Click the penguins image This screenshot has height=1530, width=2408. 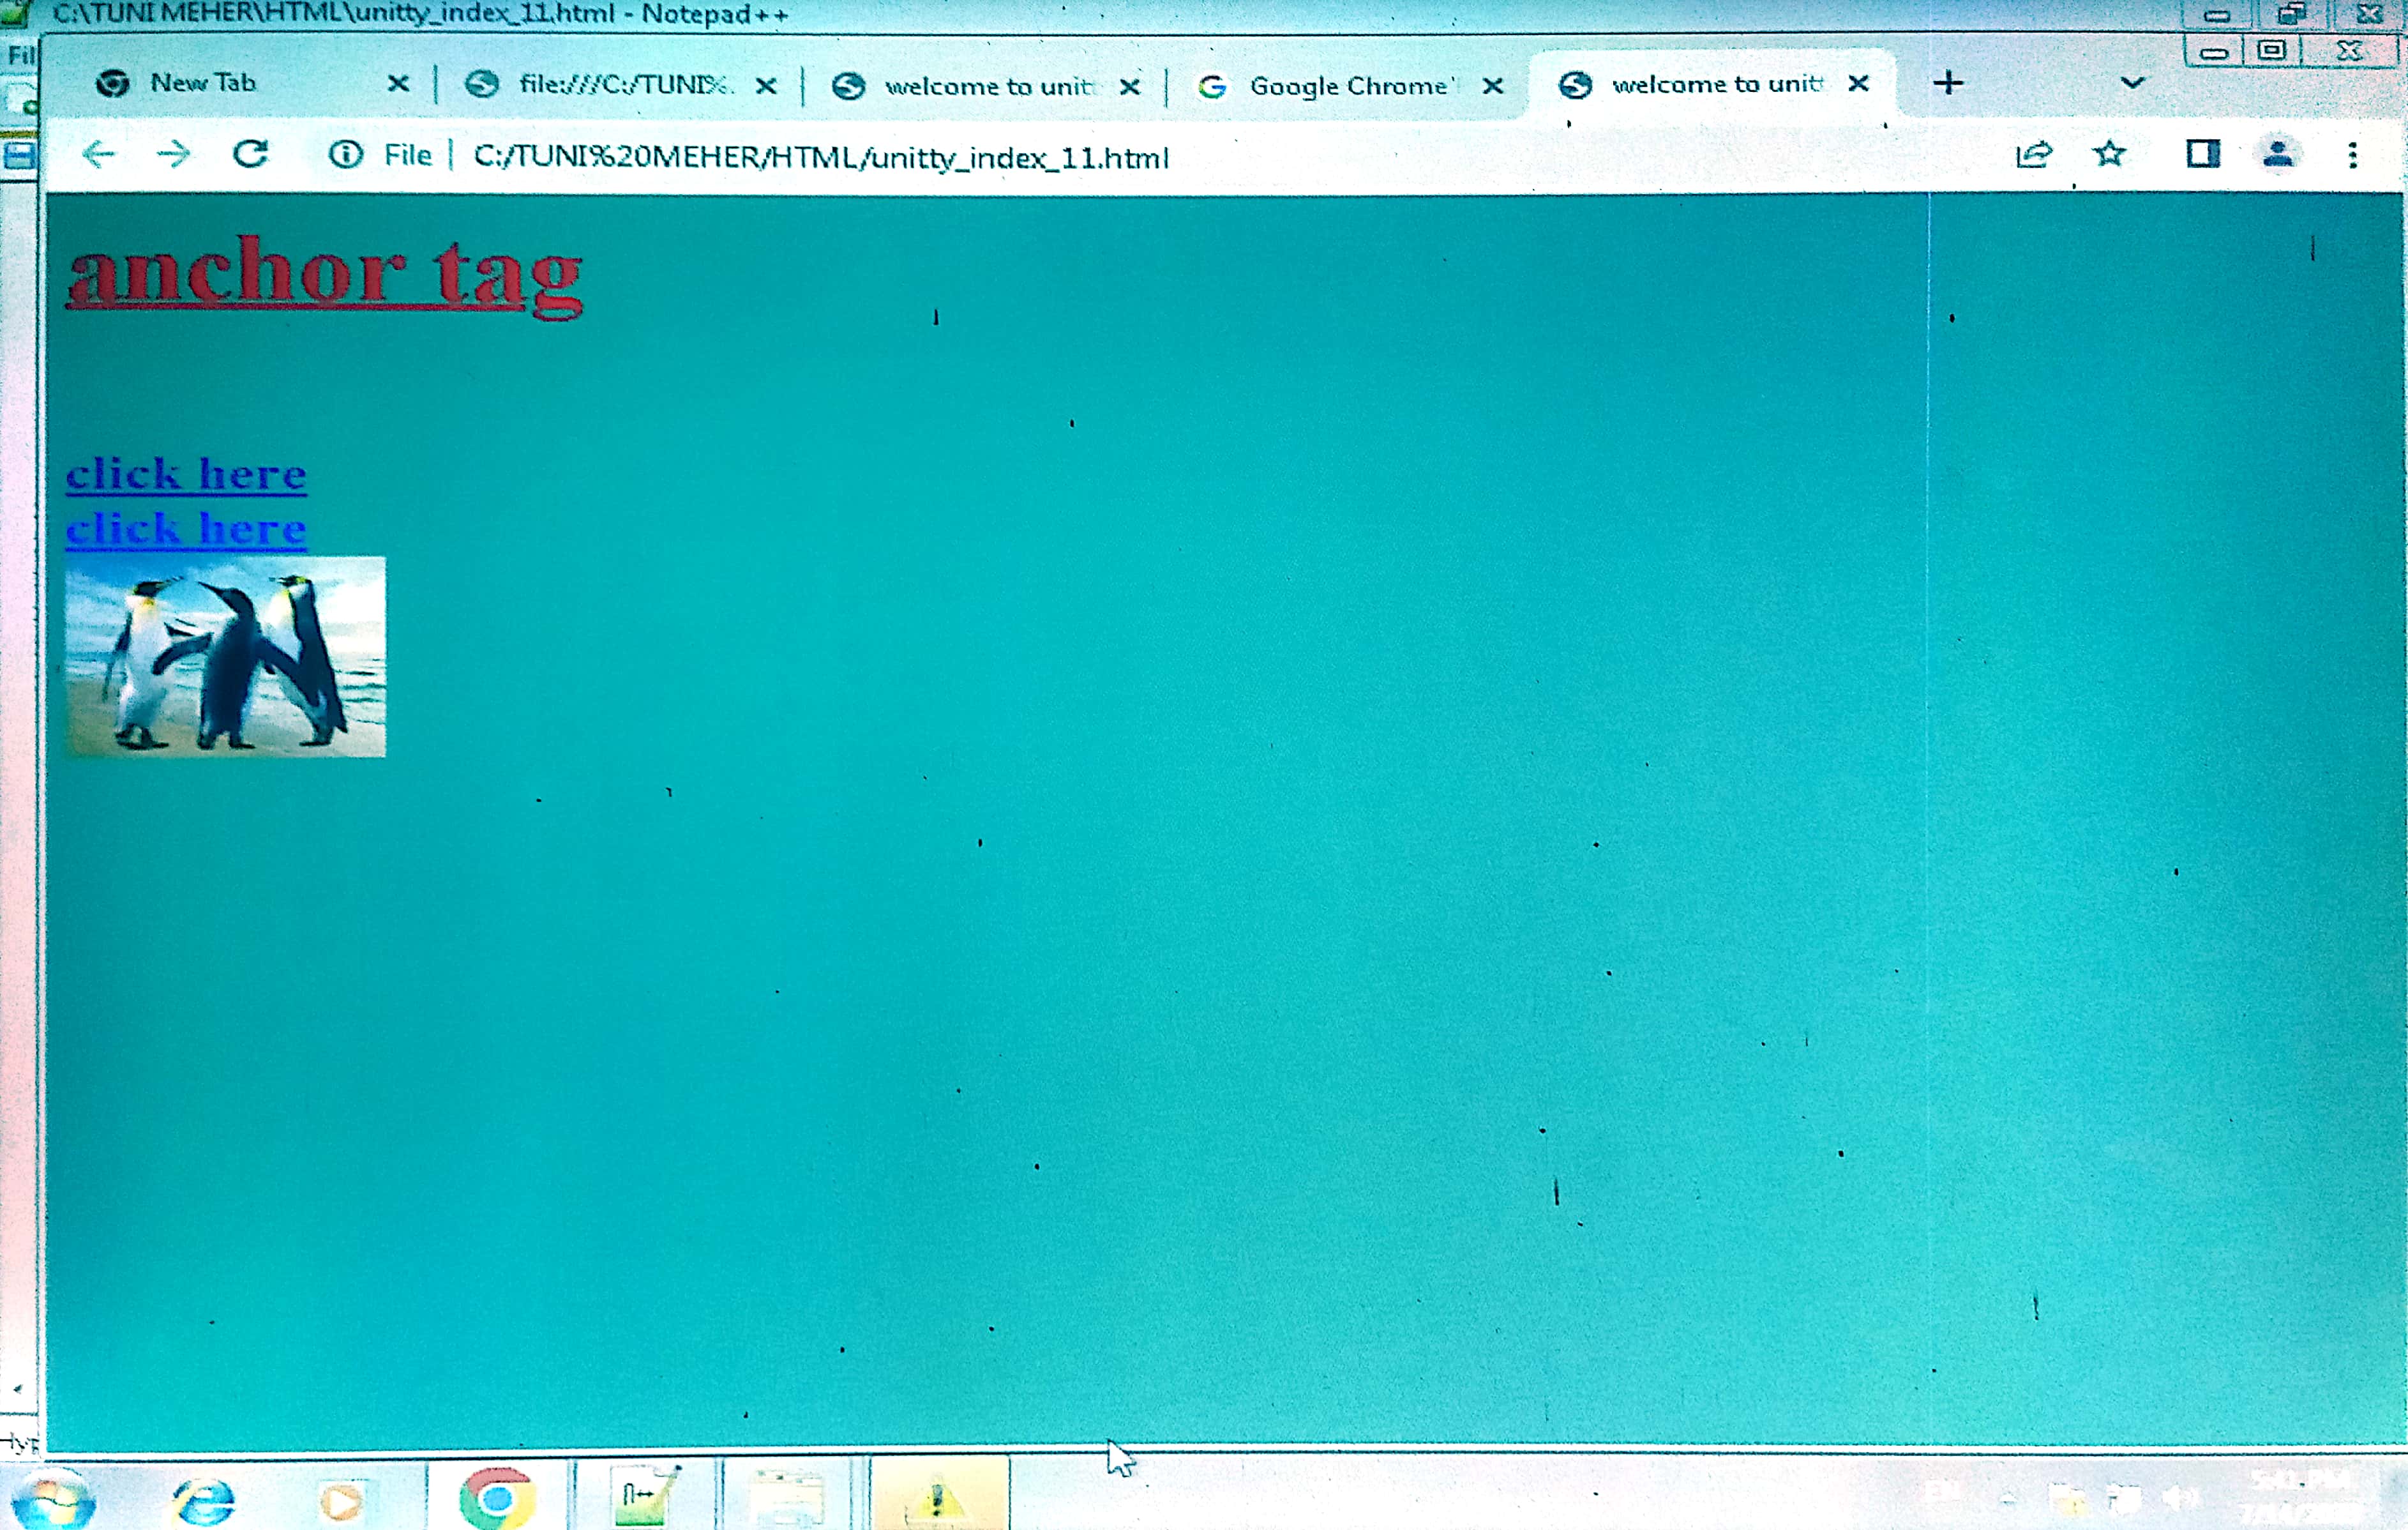225,657
